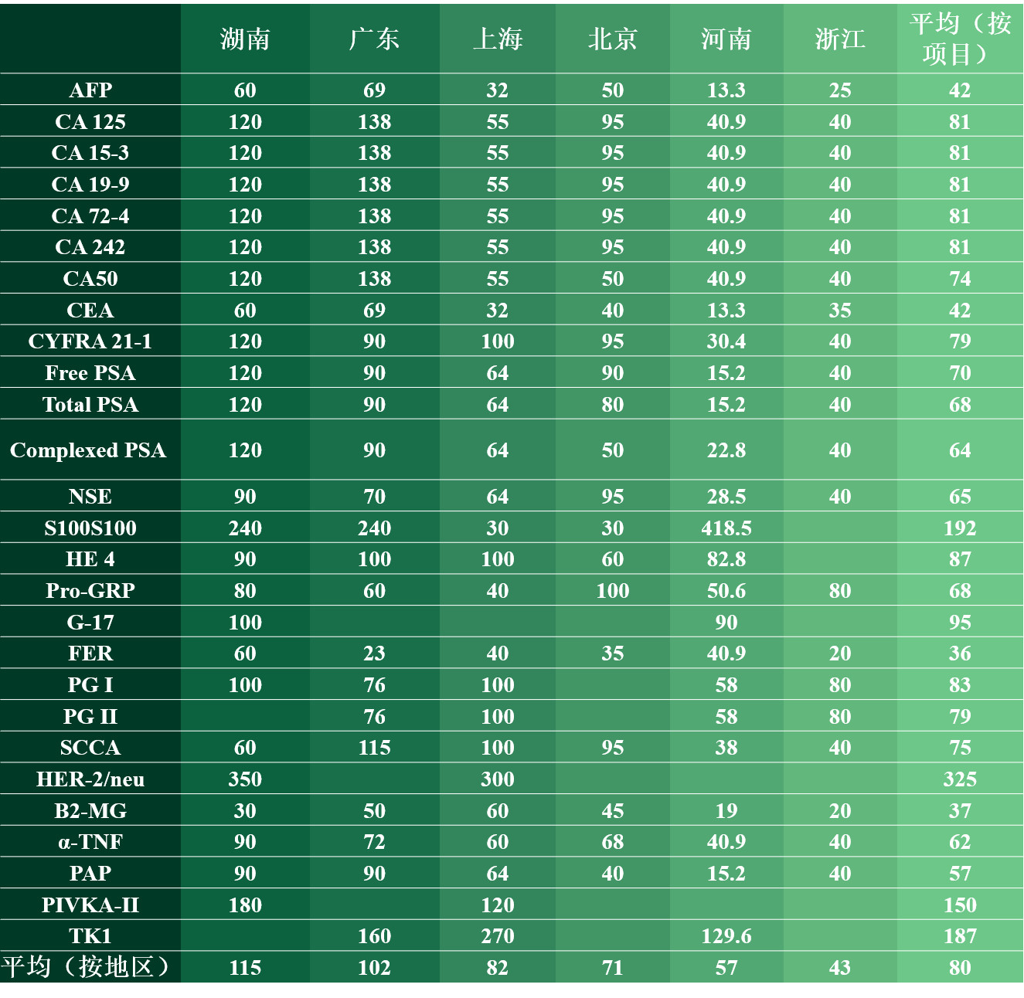Select the S100S100 row label
Image resolution: width=1024 pixels, height=998 pixels.
pos(90,528)
